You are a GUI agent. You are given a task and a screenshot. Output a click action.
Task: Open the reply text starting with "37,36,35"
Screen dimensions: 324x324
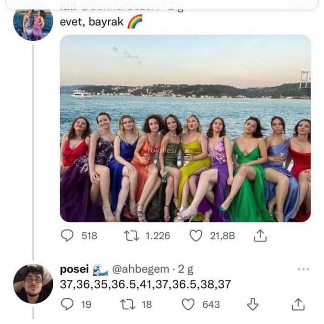[x=145, y=285]
